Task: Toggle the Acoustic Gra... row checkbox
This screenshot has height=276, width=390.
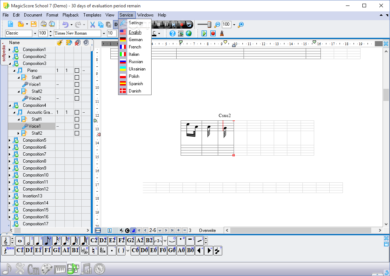Action: [77, 112]
